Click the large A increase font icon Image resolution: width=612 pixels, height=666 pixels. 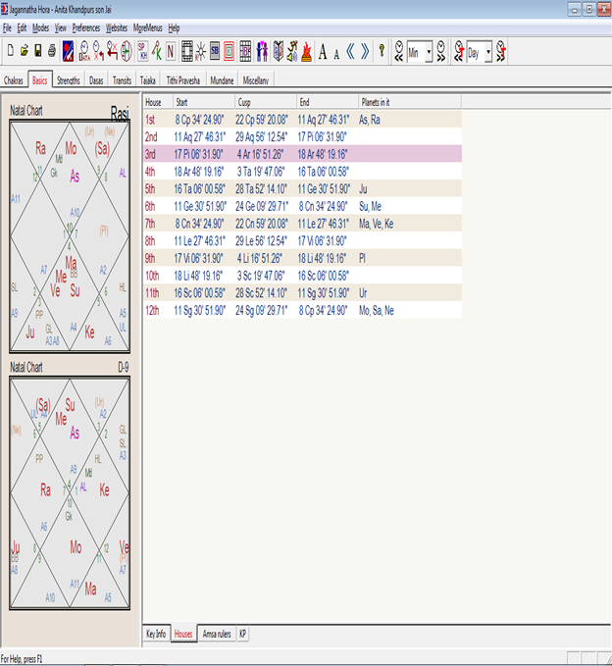323,49
